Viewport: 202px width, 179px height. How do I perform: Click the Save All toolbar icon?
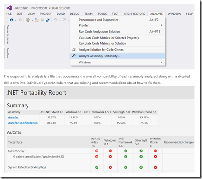[48, 20]
